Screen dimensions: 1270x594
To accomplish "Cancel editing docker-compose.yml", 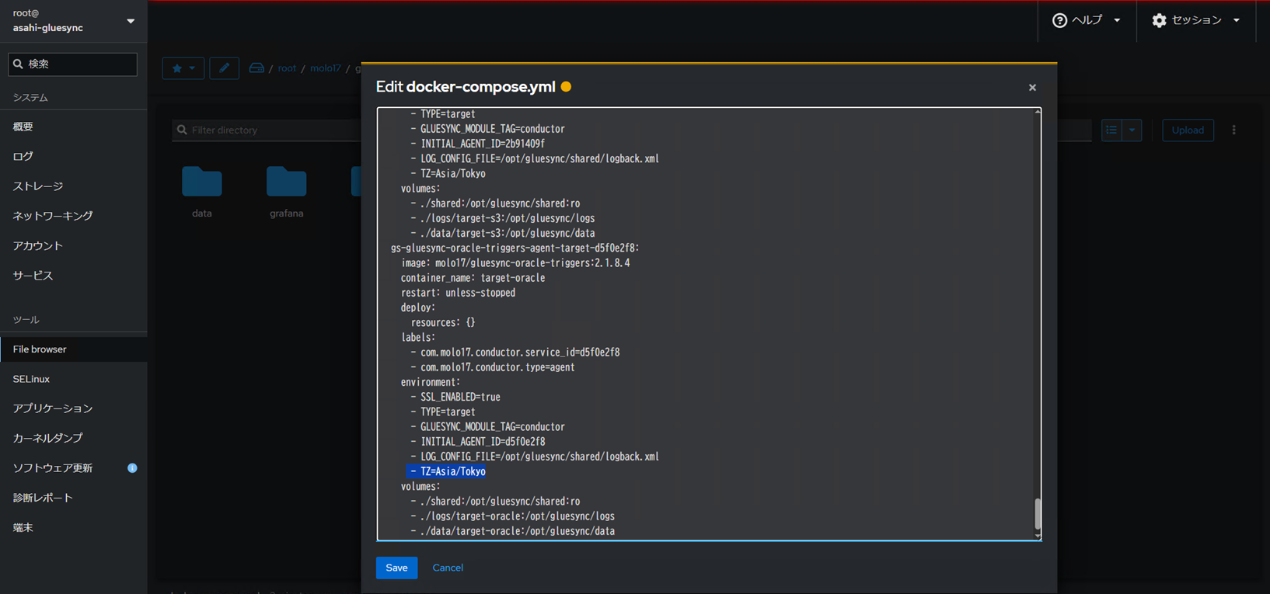I will pos(448,568).
